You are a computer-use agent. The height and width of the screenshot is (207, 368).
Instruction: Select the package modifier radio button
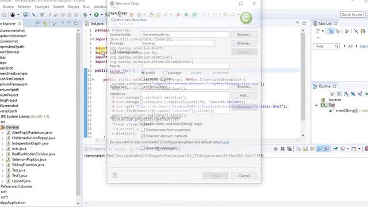pos(165,73)
